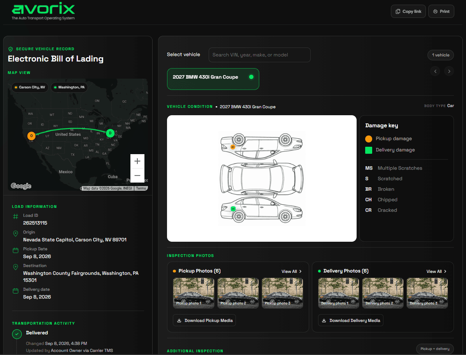466x355 pixels.
Task: Click the 'Changed Sep 8, 2026, 4:38 PM' line
Action: point(56,343)
